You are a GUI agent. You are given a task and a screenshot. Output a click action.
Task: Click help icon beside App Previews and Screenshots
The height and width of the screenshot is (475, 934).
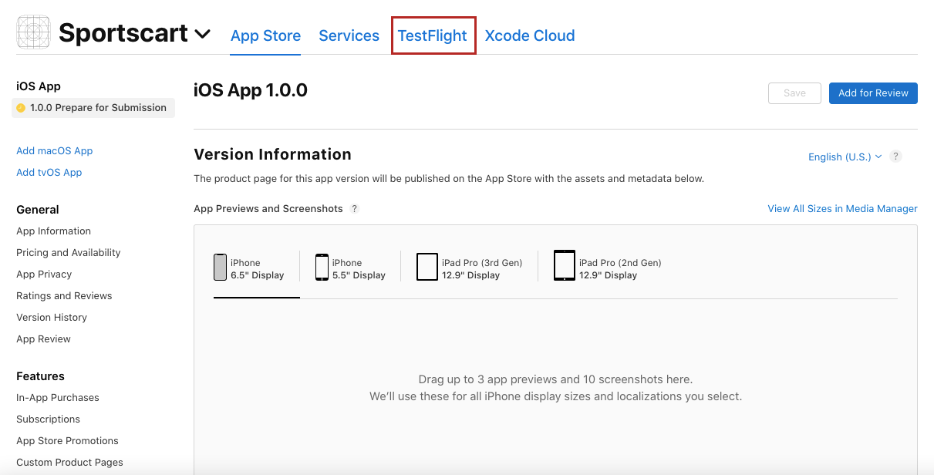coord(355,209)
